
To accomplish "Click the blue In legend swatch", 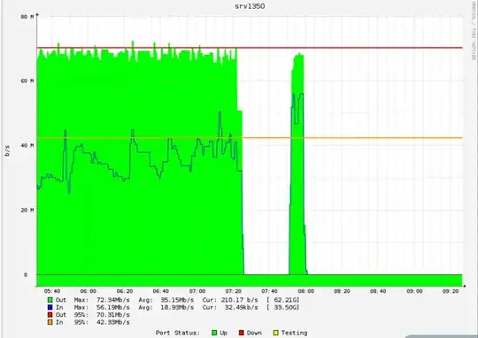I will pos(50,307).
